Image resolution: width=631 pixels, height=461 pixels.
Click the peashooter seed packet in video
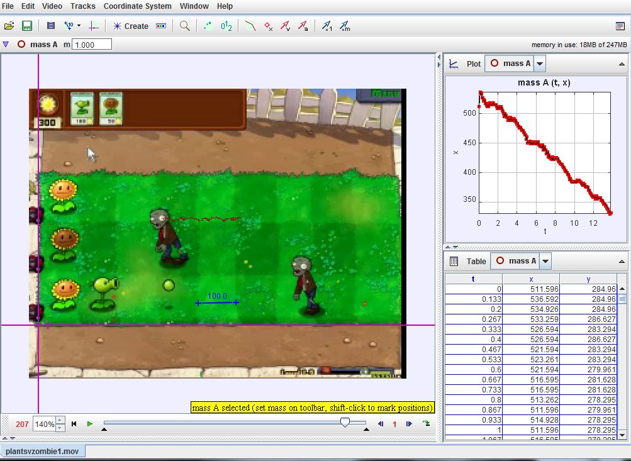[82, 108]
